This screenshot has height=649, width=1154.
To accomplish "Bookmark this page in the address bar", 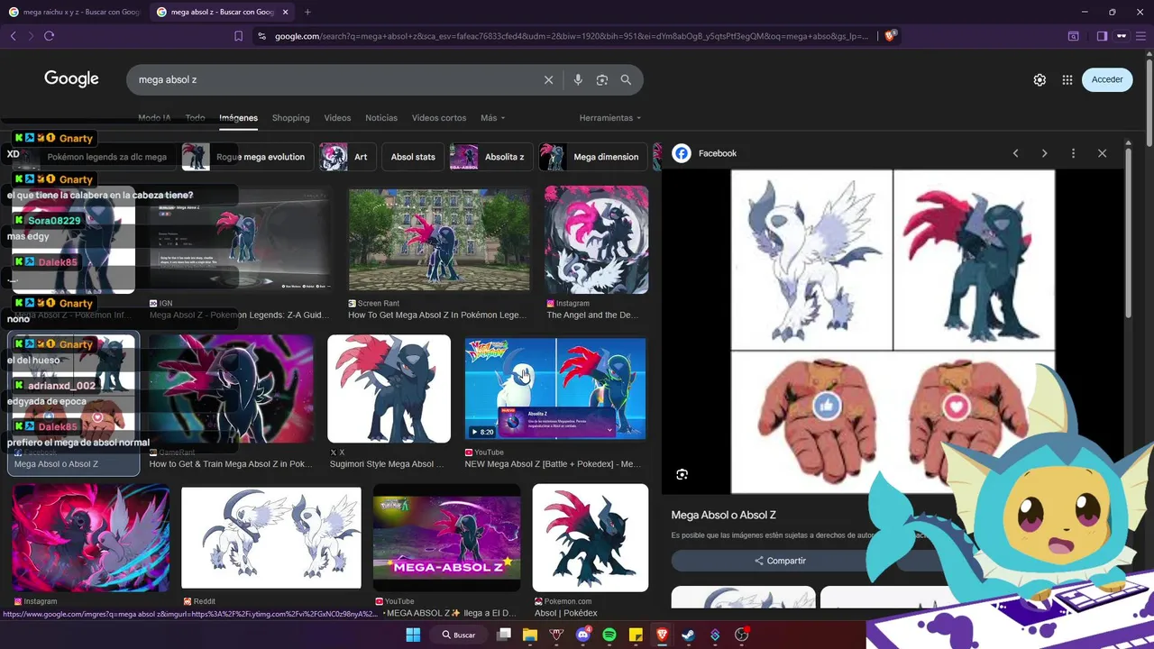I will [238, 36].
